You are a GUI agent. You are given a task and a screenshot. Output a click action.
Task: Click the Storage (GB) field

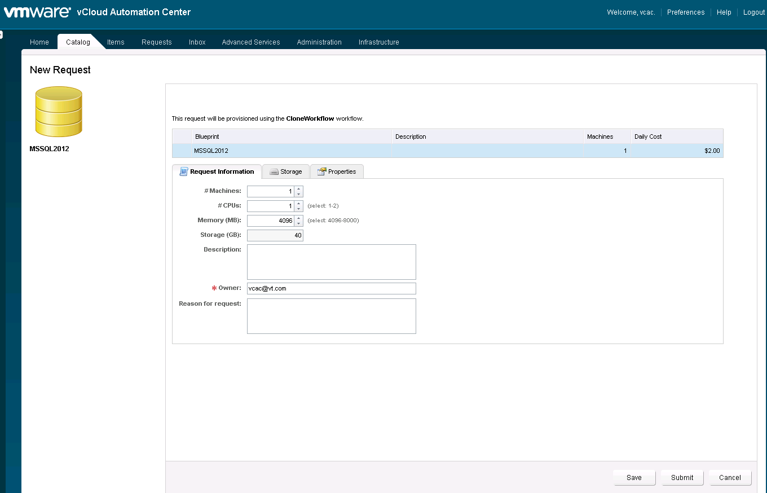pos(275,236)
